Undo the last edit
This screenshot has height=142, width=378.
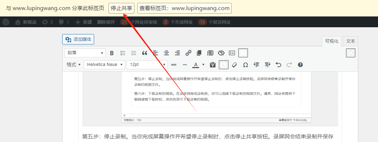point(278,65)
